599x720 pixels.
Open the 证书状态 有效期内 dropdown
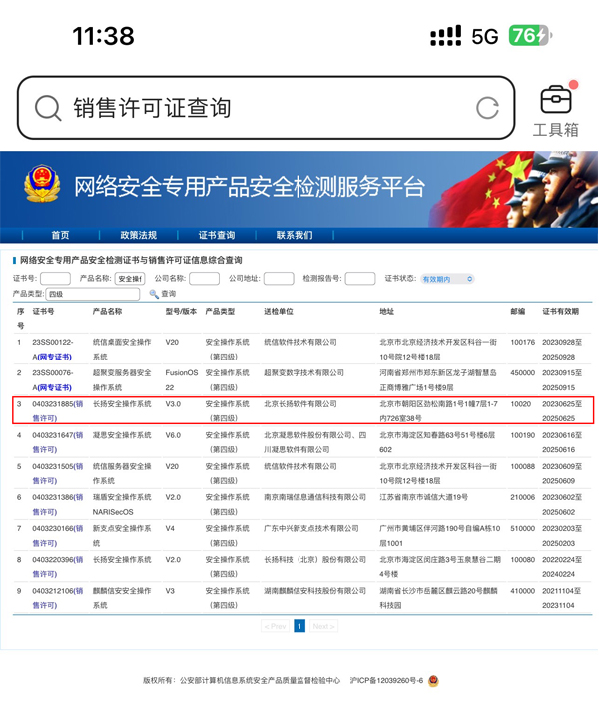click(447, 279)
